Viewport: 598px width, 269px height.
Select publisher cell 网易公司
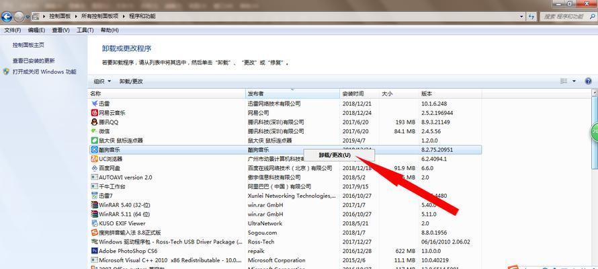(x=258, y=113)
